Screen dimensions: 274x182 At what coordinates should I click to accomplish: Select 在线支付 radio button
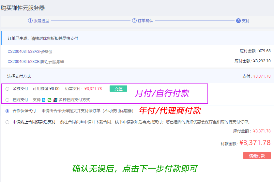coord(8,100)
